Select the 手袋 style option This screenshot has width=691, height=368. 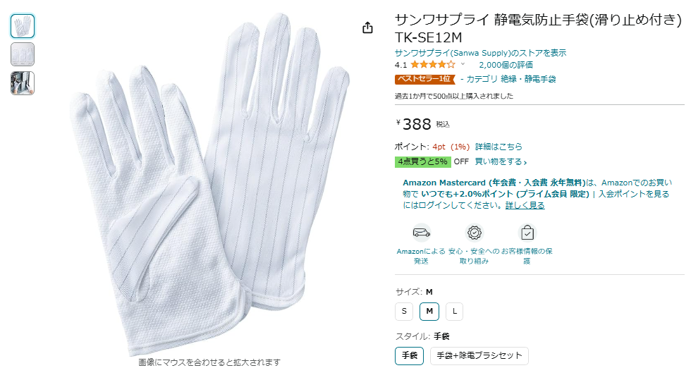click(410, 355)
